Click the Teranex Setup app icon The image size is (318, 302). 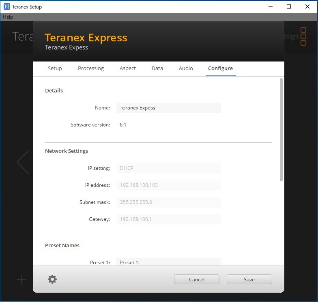[6, 6]
